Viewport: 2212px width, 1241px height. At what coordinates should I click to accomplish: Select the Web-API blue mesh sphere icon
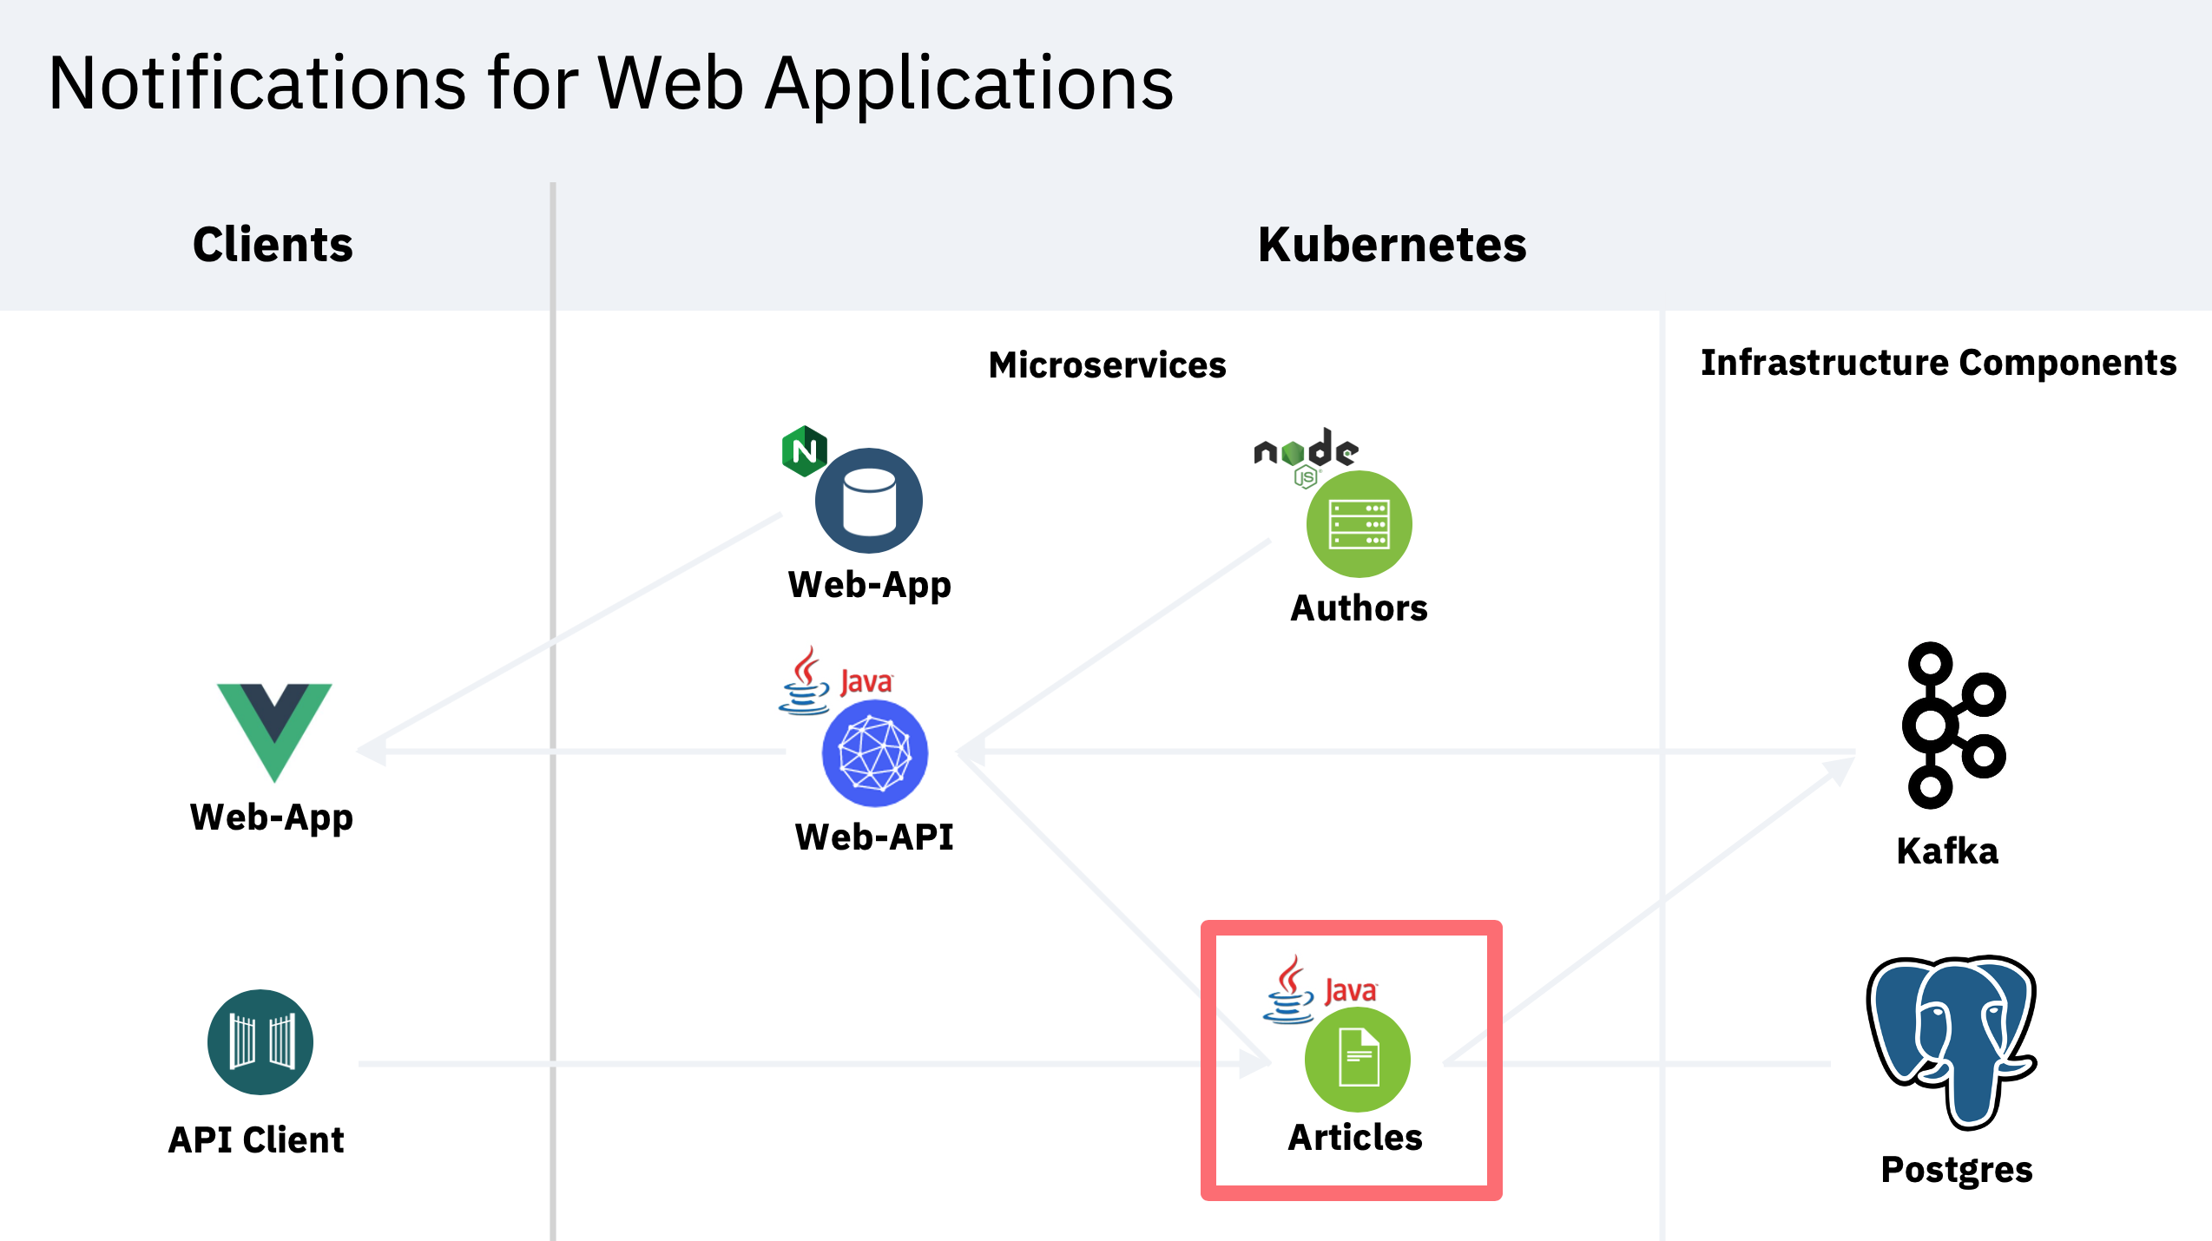point(875,753)
